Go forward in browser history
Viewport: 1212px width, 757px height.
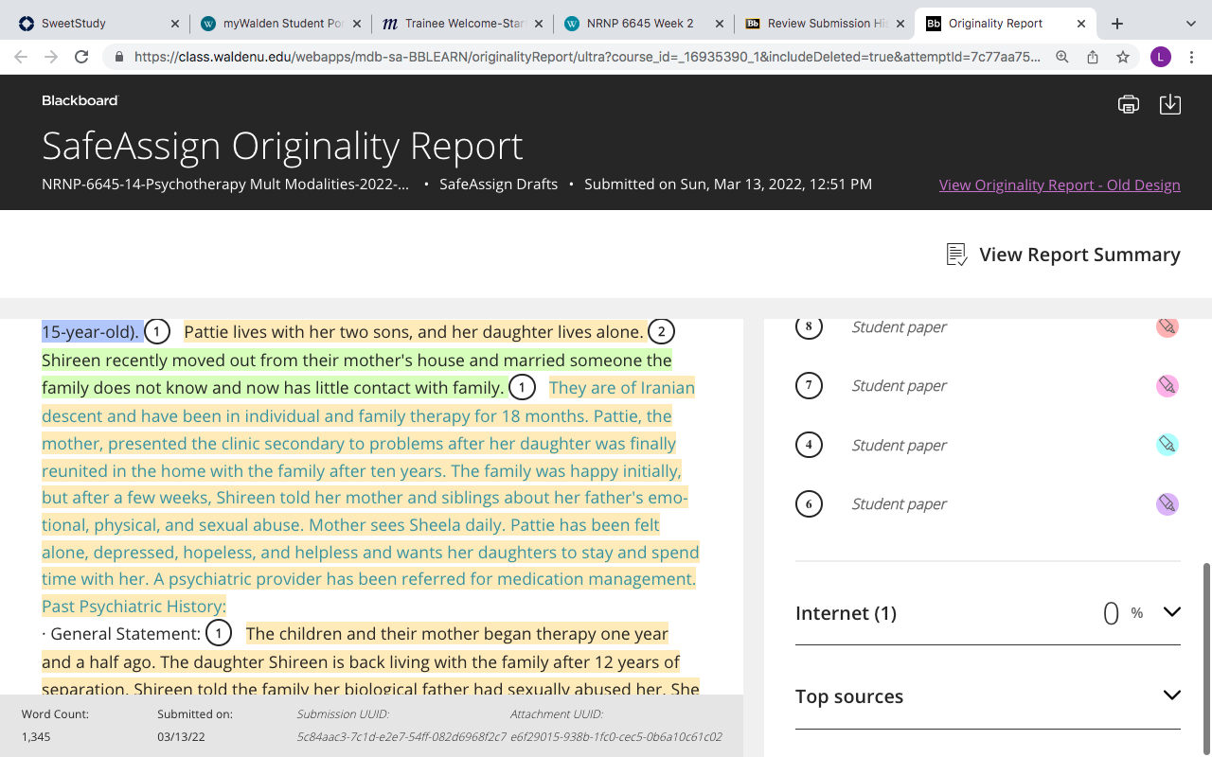[x=51, y=57]
